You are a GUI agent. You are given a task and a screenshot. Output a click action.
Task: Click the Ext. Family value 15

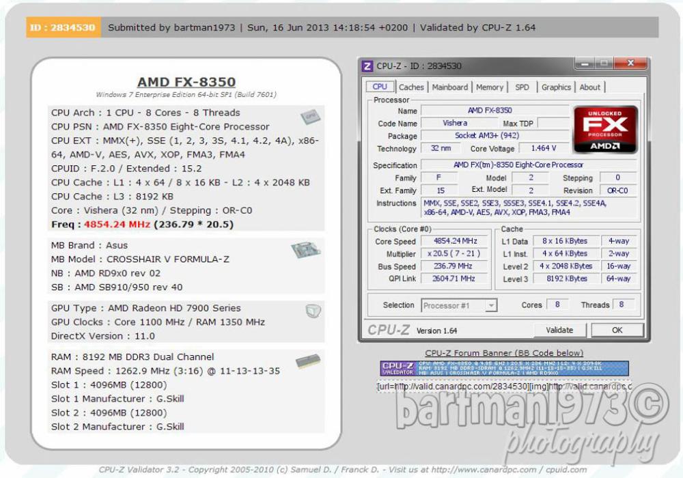coord(441,191)
